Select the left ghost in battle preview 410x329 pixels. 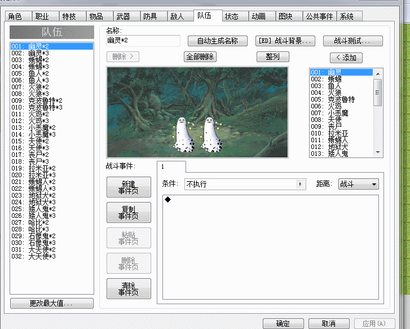point(183,135)
